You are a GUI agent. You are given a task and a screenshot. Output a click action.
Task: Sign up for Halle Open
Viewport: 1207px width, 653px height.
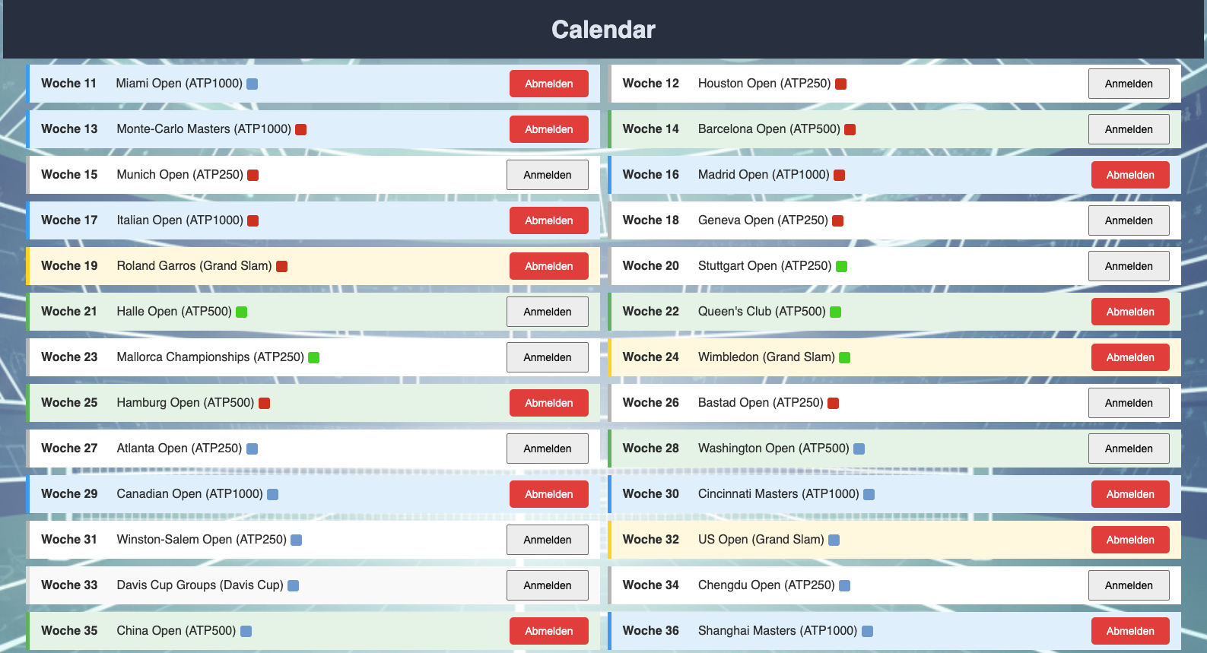tap(548, 312)
